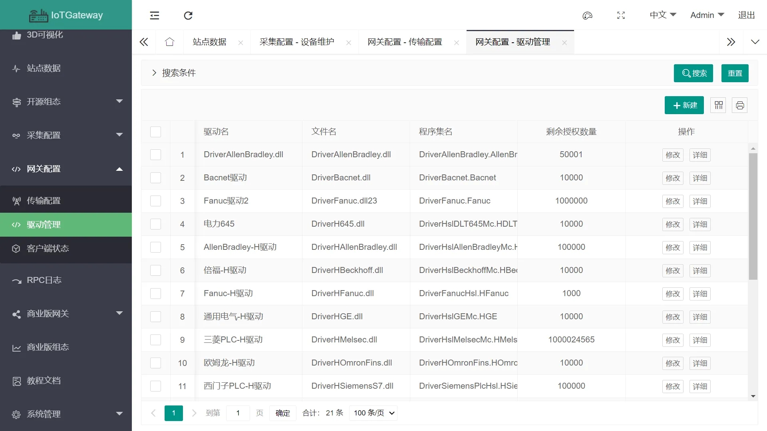Toggle fullscreen mode icon
Viewport: 767px width, 431px height.
(x=621, y=16)
